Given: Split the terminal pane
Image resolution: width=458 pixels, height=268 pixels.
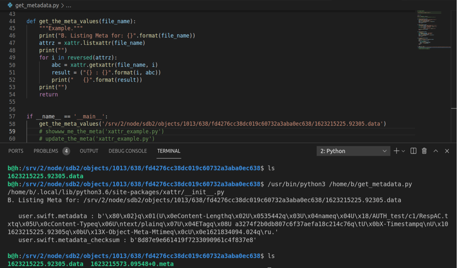Looking at the screenshot, I should point(413,151).
